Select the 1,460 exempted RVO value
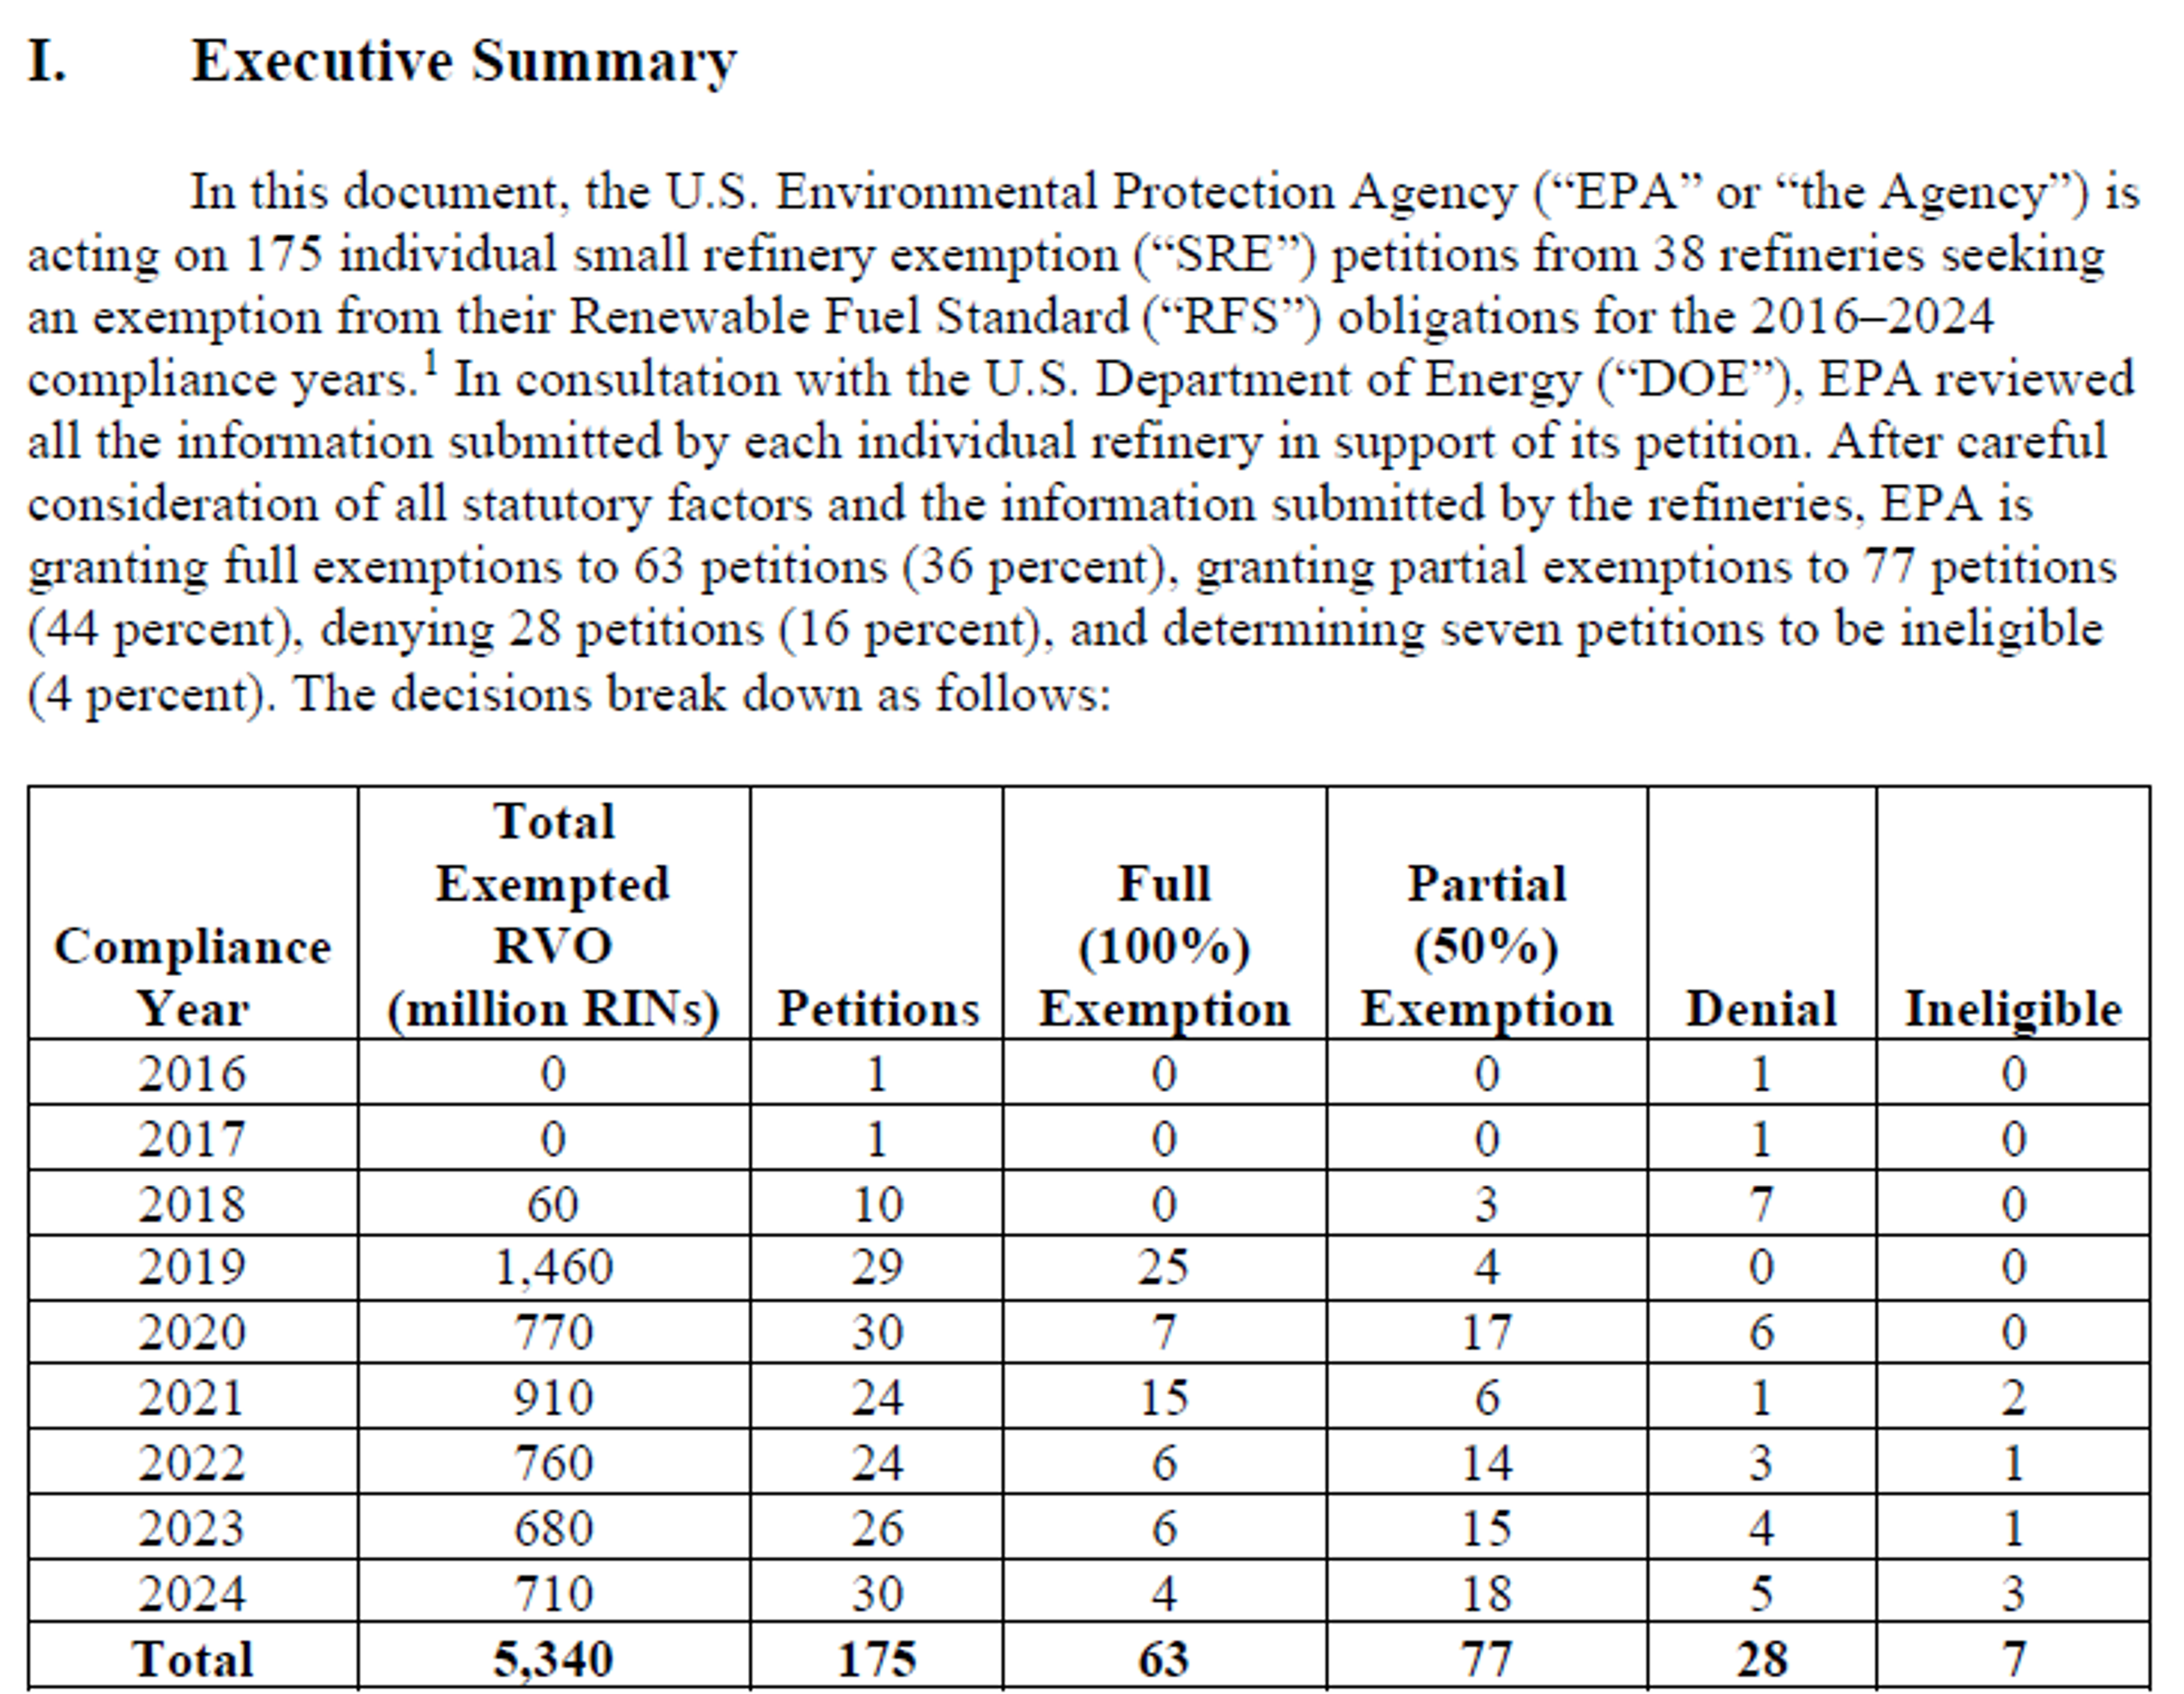 pyautogui.click(x=553, y=1267)
